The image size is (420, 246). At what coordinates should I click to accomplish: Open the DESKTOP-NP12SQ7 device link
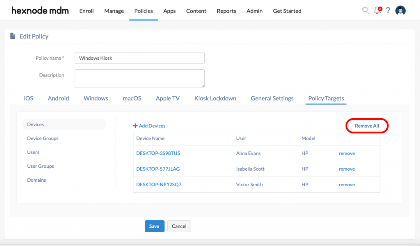tap(159, 185)
